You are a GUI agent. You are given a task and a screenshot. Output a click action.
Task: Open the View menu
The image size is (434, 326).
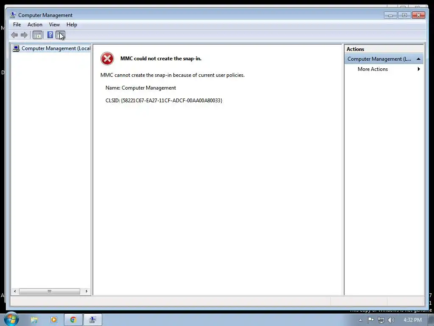[54, 24]
